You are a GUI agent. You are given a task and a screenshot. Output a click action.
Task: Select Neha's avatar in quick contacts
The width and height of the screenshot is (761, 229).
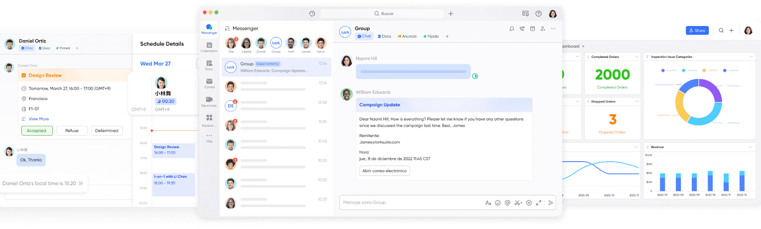coord(321,43)
